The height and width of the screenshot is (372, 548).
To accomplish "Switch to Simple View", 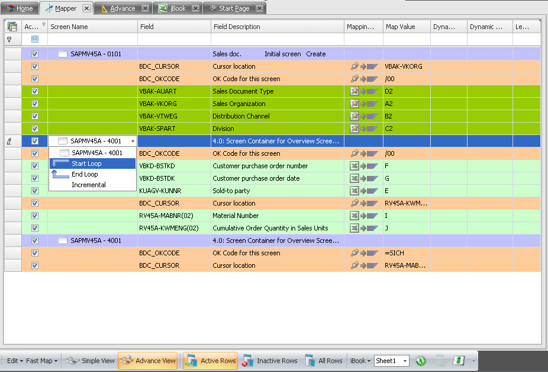I will tap(90, 361).
